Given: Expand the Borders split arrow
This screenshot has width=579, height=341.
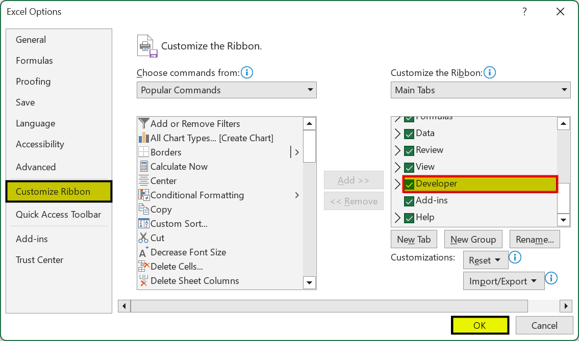Looking at the screenshot, I should (296, 152).
